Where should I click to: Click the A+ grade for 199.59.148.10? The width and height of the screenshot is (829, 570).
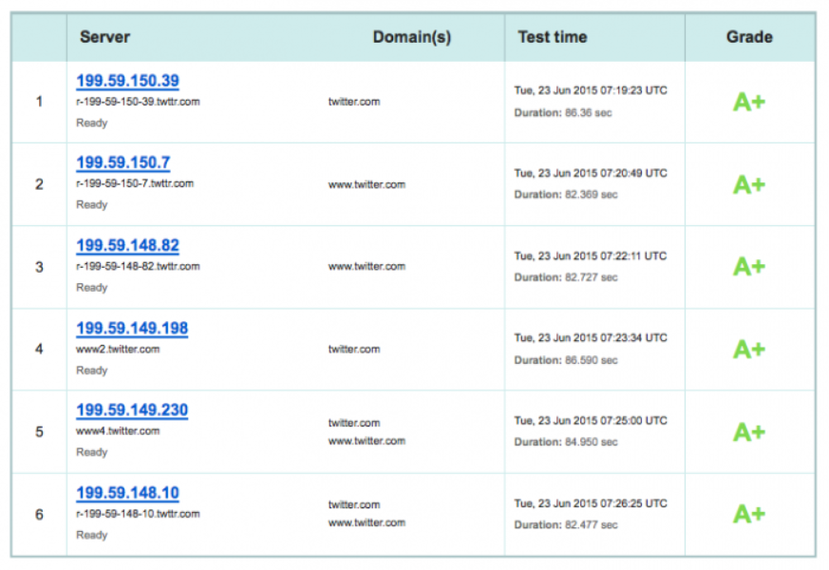(749, 514)
